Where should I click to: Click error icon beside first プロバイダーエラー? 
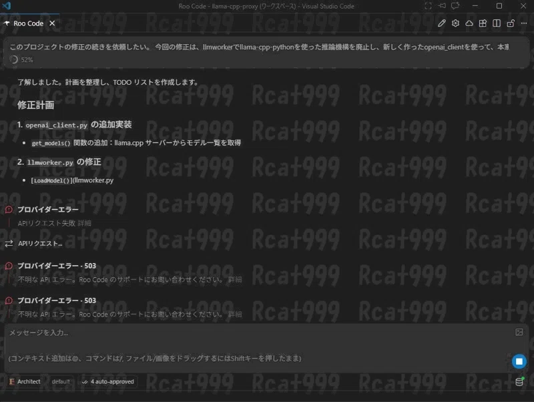9,209
